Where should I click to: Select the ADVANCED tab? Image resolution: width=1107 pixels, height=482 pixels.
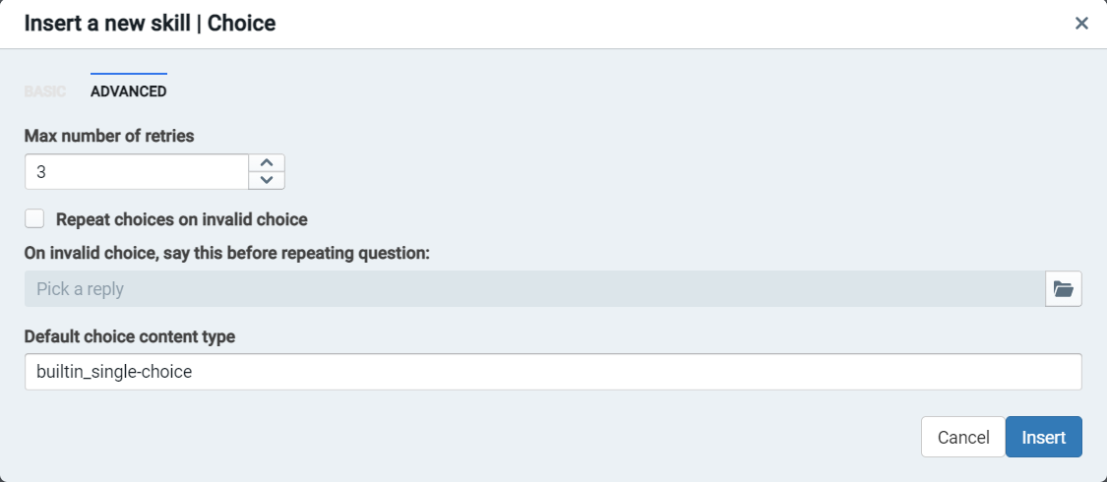128,91
